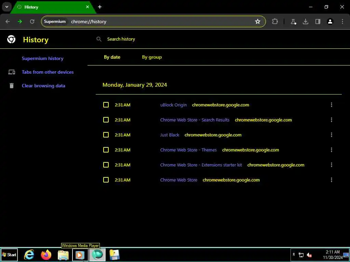Open Extensions starter kit history link
Screen dimensions: 350x262
201,165
